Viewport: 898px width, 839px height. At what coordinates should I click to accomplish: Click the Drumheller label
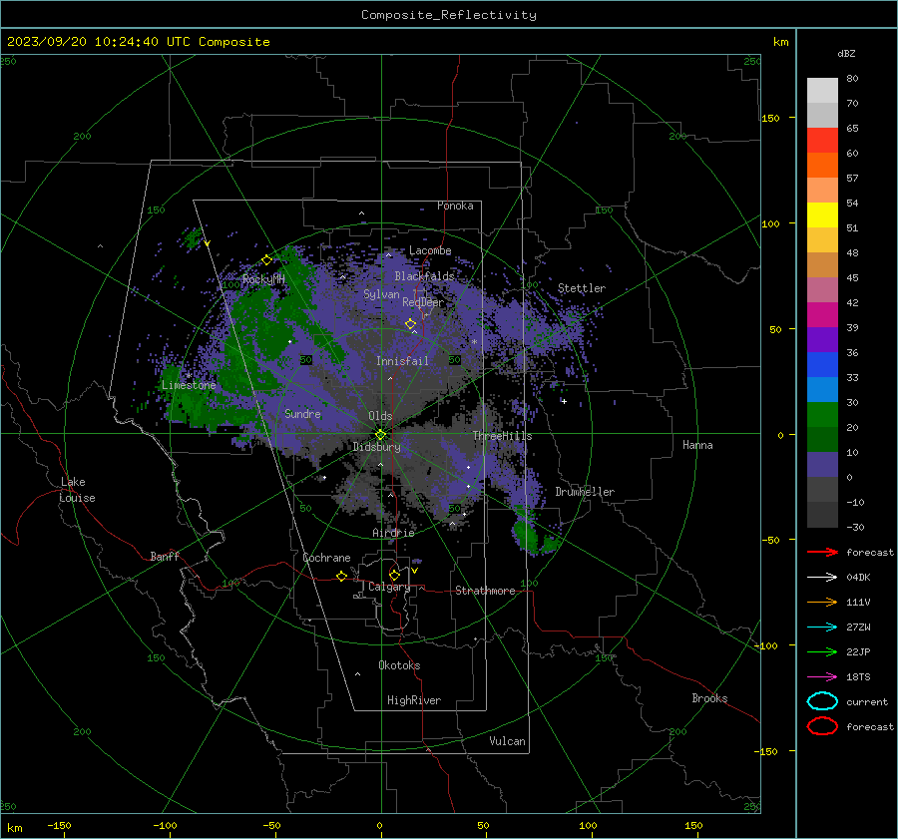[x=585, y=492]
